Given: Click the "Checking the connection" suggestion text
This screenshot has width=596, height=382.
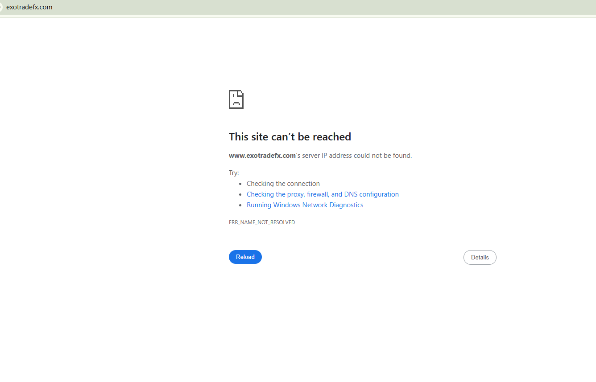Looking at the screenshot, I should [x=283, y=184].
